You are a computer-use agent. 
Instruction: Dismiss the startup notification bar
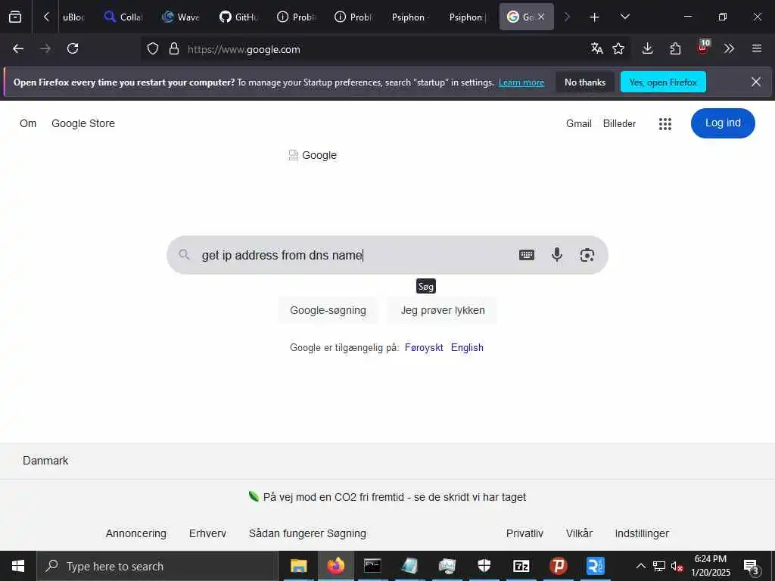756,82
